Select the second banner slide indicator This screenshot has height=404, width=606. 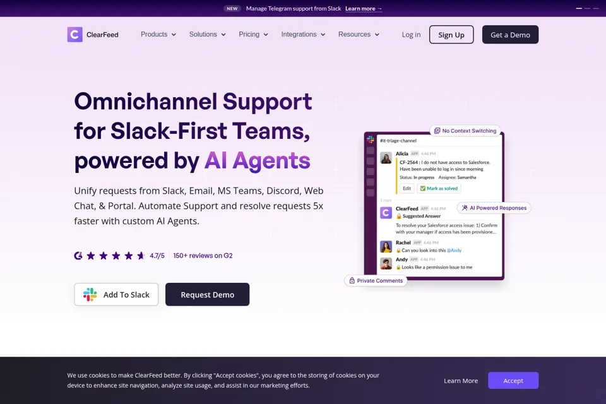click(588, 8)
